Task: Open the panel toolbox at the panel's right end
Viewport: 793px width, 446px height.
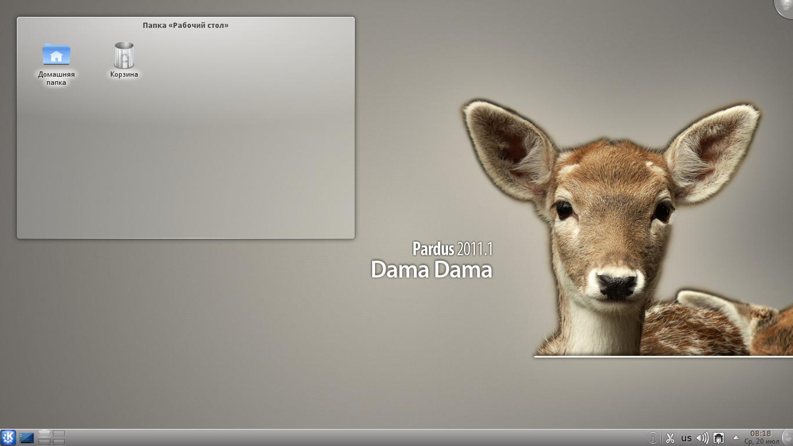Action: coord(788,438)
